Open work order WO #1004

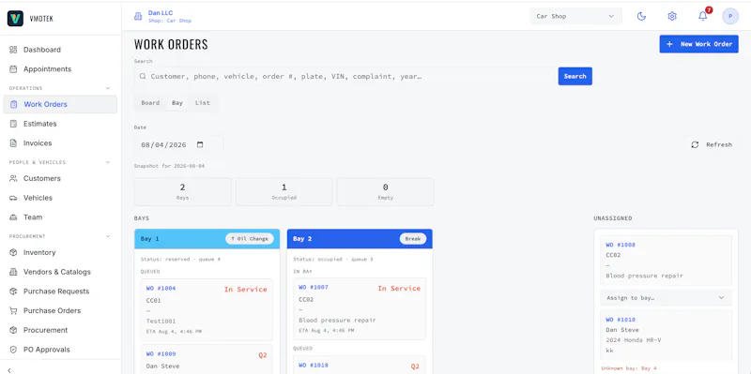click(x=161, y=289)
